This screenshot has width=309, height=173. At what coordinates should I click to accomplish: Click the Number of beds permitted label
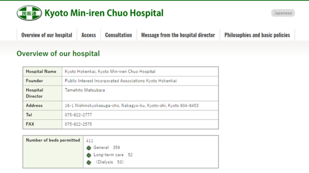53,140
